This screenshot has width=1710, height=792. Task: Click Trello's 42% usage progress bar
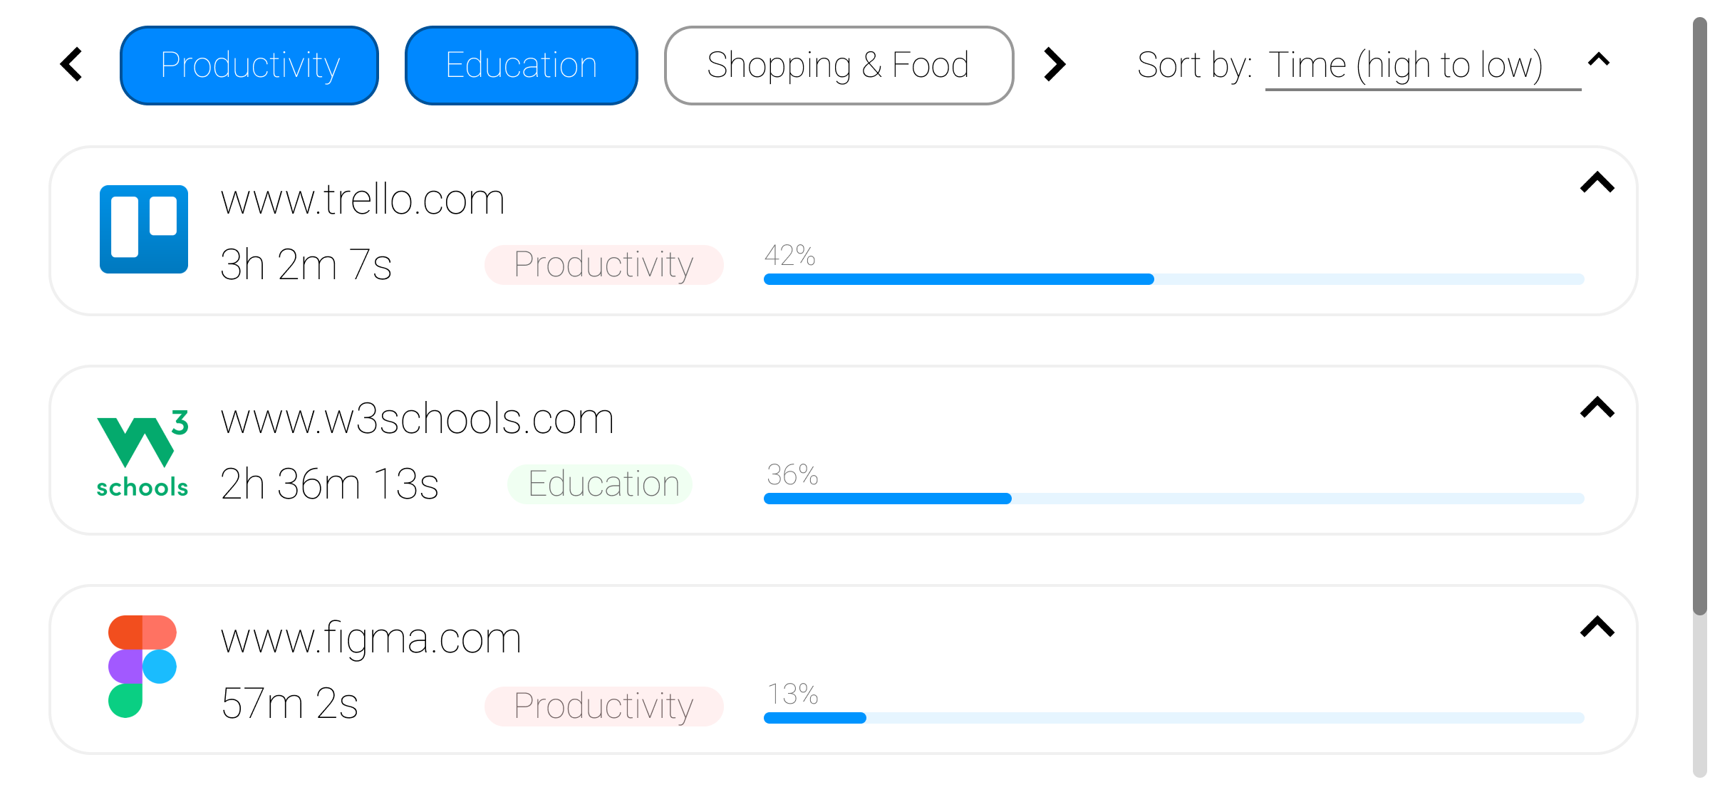[1173, 279]
